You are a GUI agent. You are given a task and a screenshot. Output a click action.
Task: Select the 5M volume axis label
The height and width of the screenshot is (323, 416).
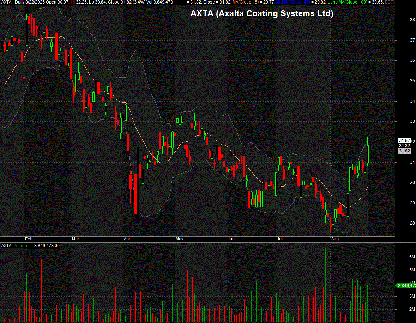[412, 270]
